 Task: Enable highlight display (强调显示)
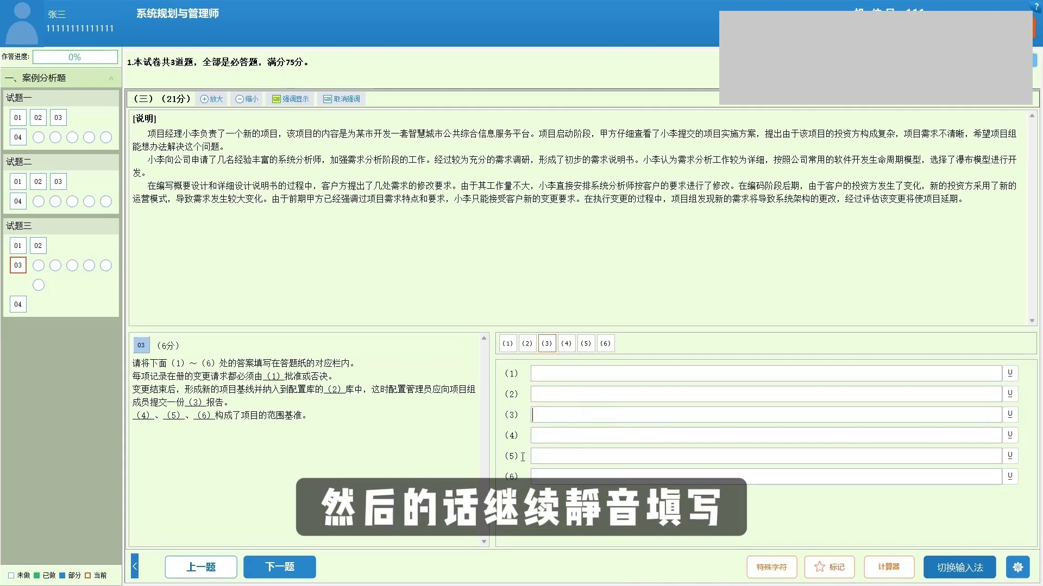(x=290, y=99)
